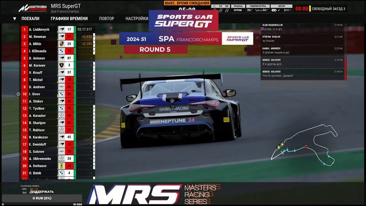Click the МАКС. ВРЕМЯ ОЖИДАНИЯ label
366x206 pixels.
tap(187, 3)
